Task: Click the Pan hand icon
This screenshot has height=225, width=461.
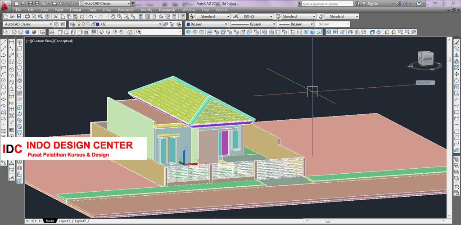Action: (113, 17)
